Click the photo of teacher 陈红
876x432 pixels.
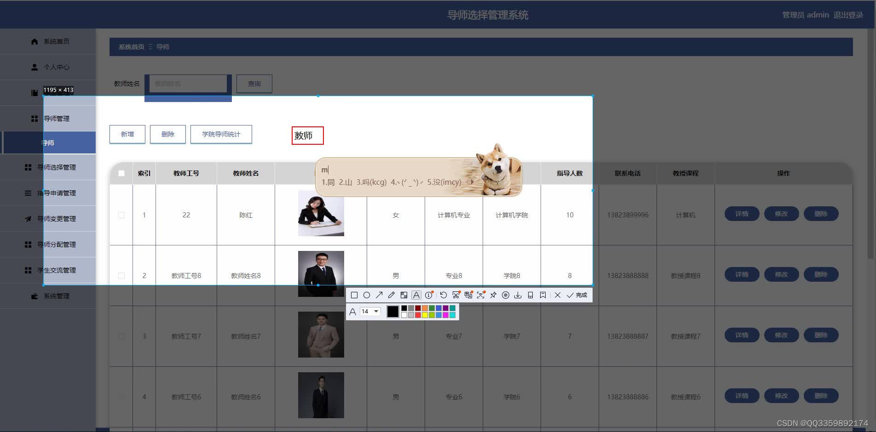321,213
